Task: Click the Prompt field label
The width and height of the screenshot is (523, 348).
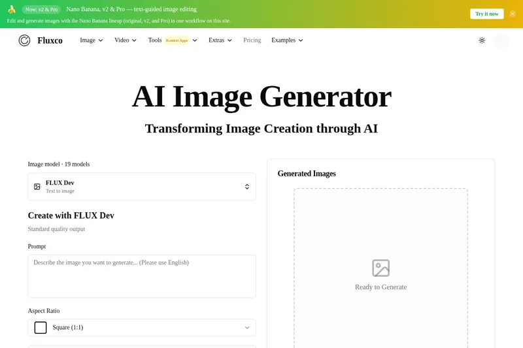Action: [37, 246]
